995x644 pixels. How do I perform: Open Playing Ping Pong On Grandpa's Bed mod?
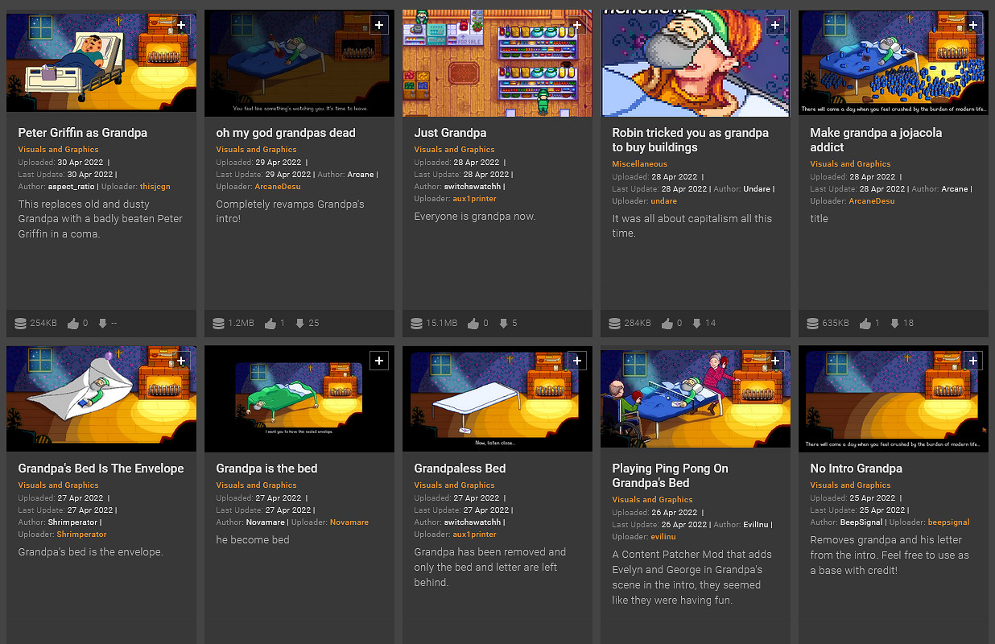coord(670,475)
